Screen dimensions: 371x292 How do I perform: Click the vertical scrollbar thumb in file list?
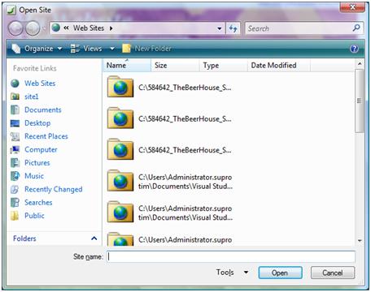[360, 101]
